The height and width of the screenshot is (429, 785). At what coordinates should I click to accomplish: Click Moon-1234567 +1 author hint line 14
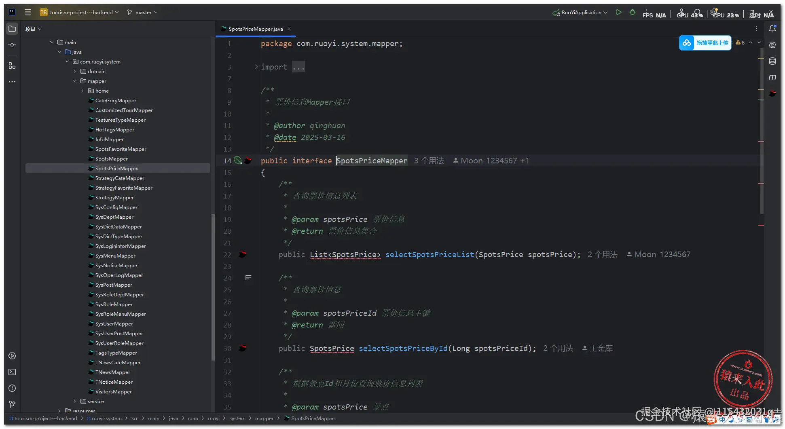point(491,161)
